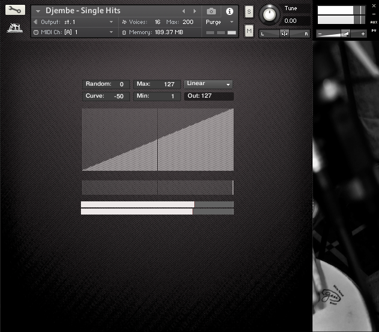Click the Output routing icon
379x332 pixels.
click(x=35, y=22)
